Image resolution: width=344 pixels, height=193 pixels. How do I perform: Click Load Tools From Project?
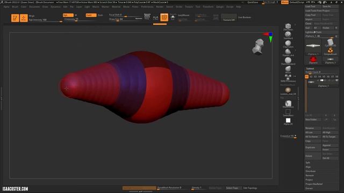pos(321,11)
